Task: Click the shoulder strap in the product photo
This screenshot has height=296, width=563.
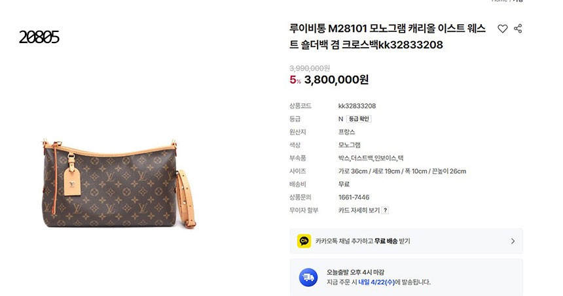Action: [187, 199]
